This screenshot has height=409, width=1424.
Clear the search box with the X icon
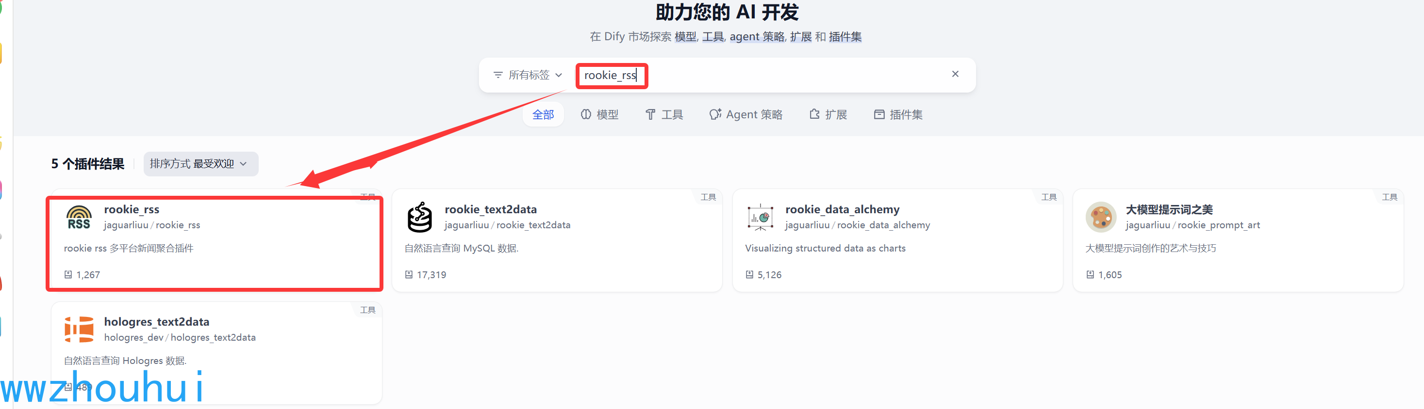[955, 74]
